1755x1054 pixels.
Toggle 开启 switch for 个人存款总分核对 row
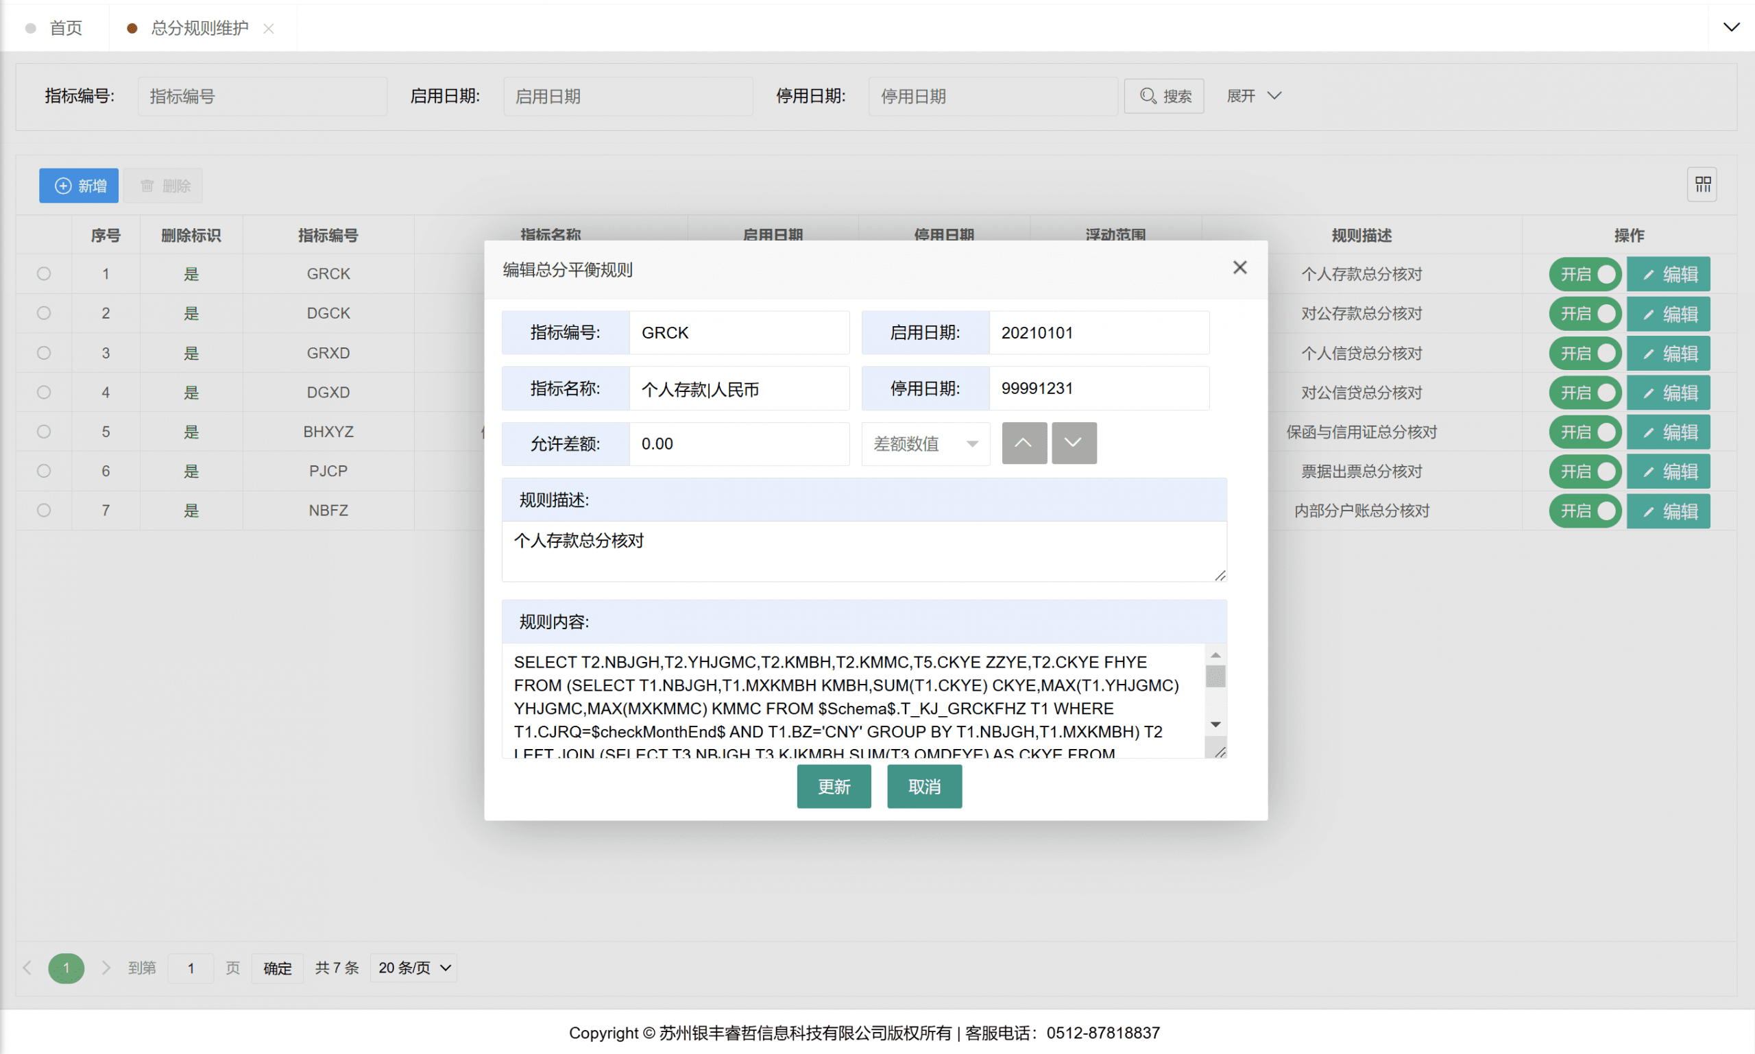(1585, 274)
